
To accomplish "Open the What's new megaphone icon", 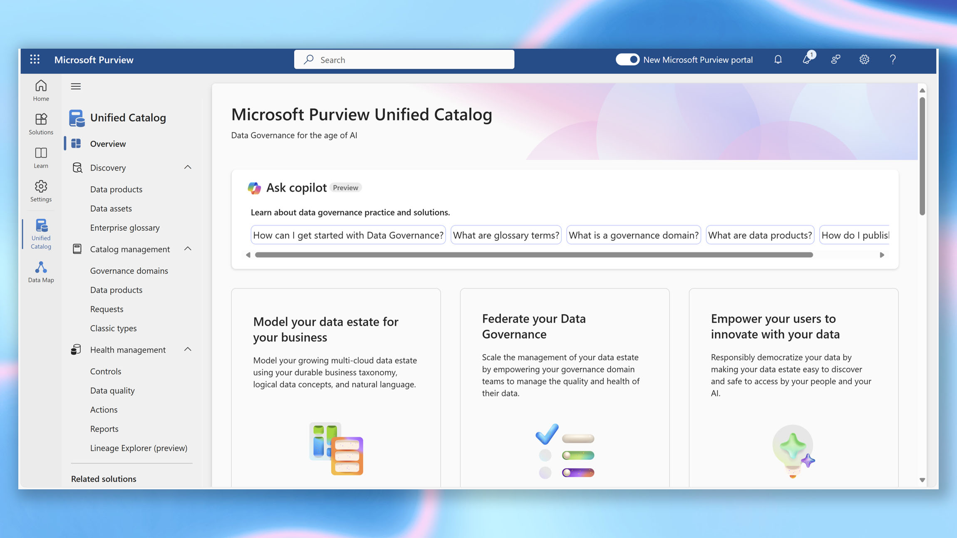I will tap(807, 60).
